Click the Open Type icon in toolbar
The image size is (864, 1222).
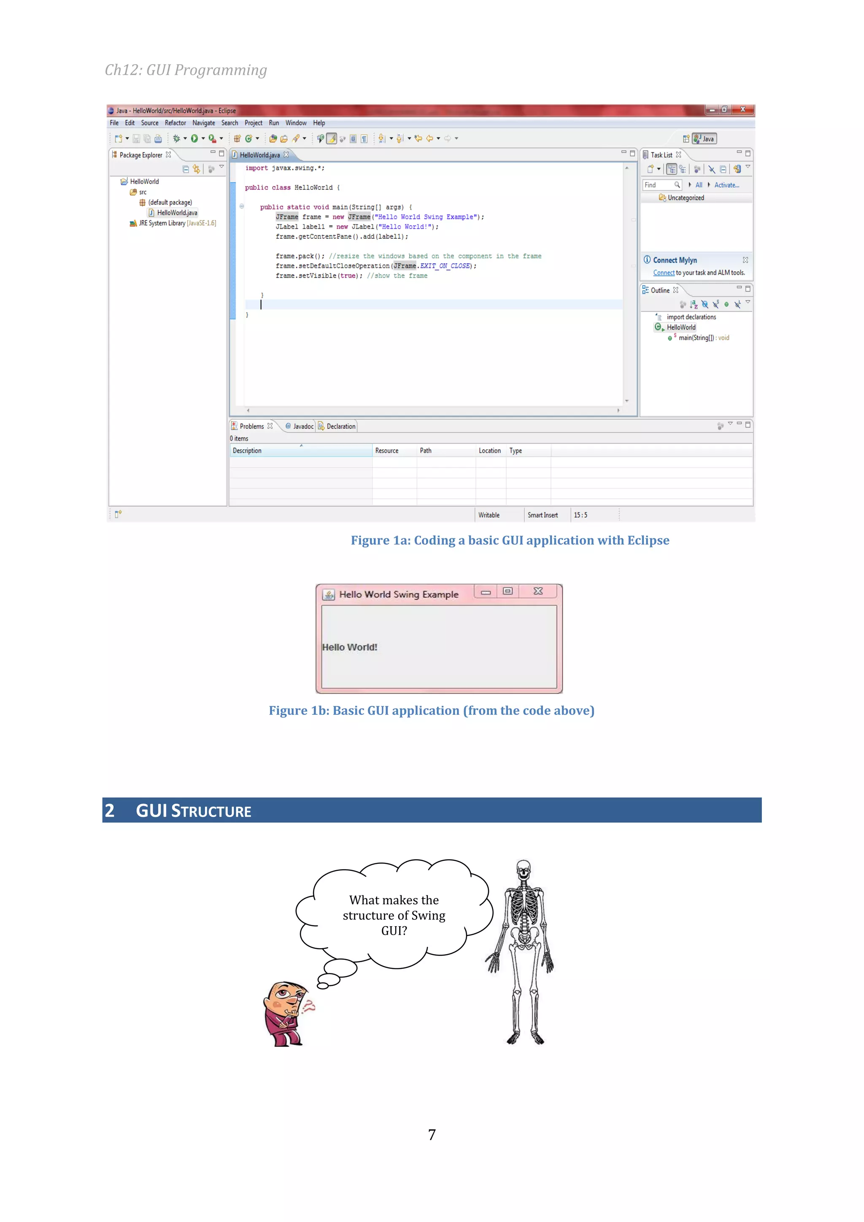click(x=273, y=138)
